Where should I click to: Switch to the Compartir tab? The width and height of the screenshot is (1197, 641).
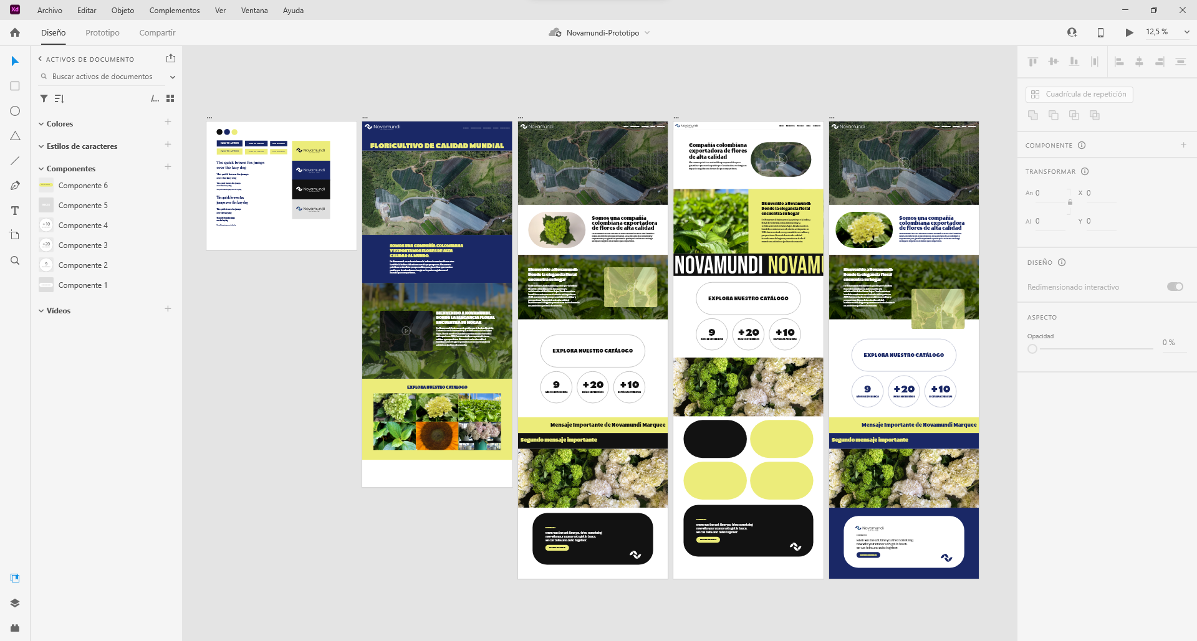pos(157,32)
